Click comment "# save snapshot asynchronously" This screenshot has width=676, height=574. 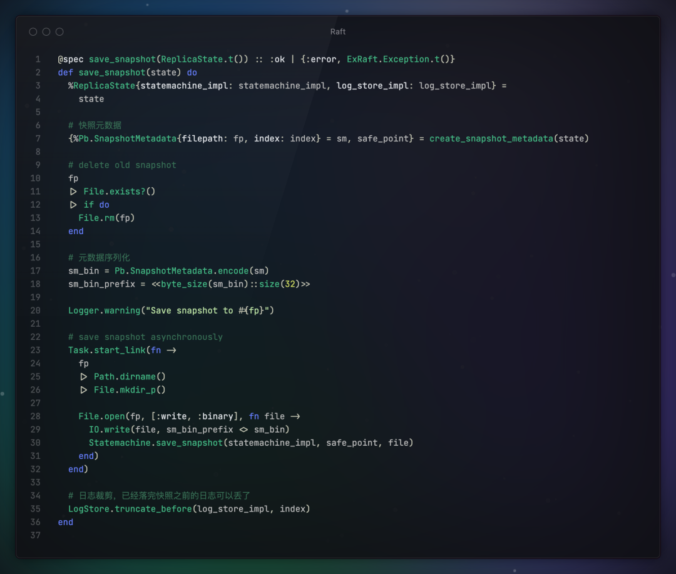pyautogui.click(x=145, y=337)
